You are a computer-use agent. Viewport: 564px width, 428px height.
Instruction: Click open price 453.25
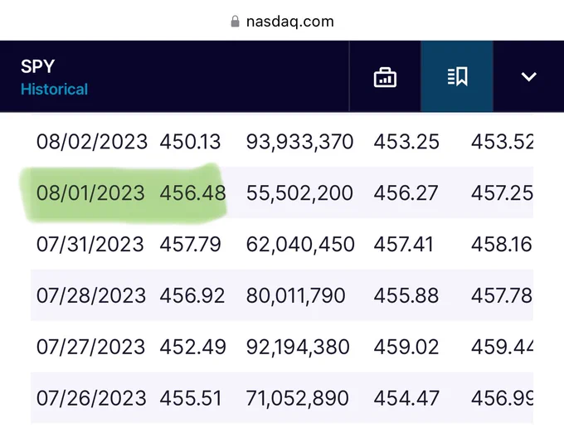tap(406, 141)
